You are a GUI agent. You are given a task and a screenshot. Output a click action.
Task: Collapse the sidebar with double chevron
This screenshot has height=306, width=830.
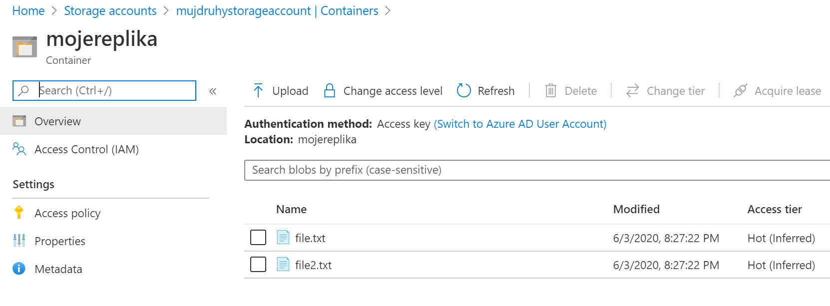click(213, 91)
